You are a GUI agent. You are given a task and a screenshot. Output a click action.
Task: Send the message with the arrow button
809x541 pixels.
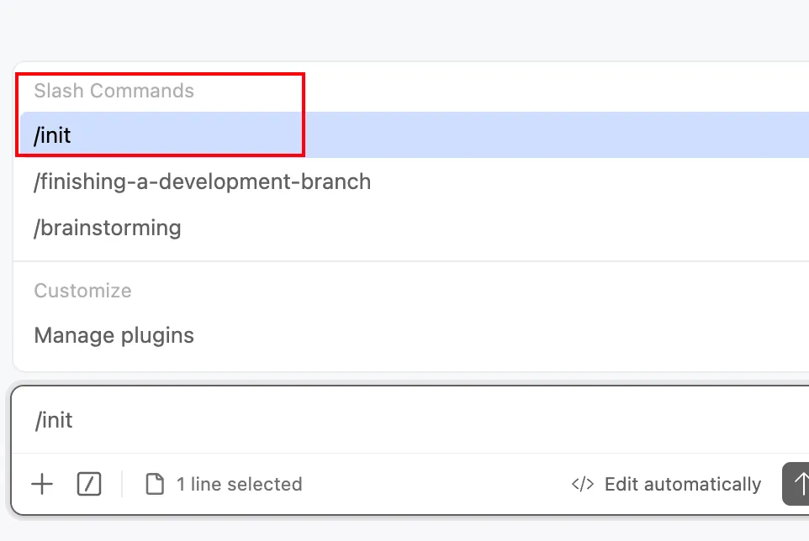(x=797, y=484)
